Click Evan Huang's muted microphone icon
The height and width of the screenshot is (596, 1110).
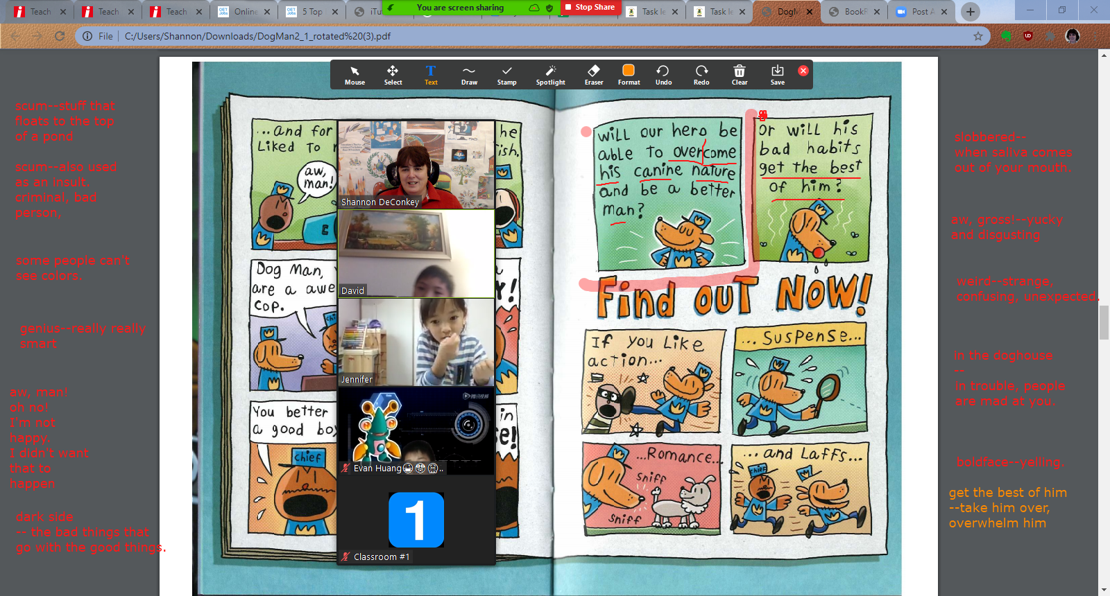tap(345, 468)
